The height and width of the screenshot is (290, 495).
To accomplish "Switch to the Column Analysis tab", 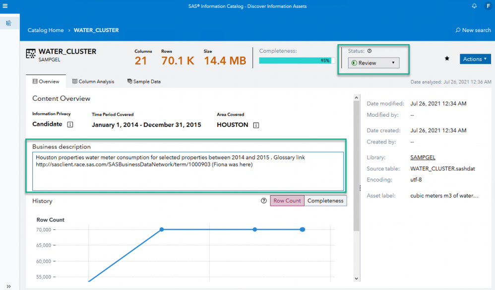I will click(x=93, y=81).
